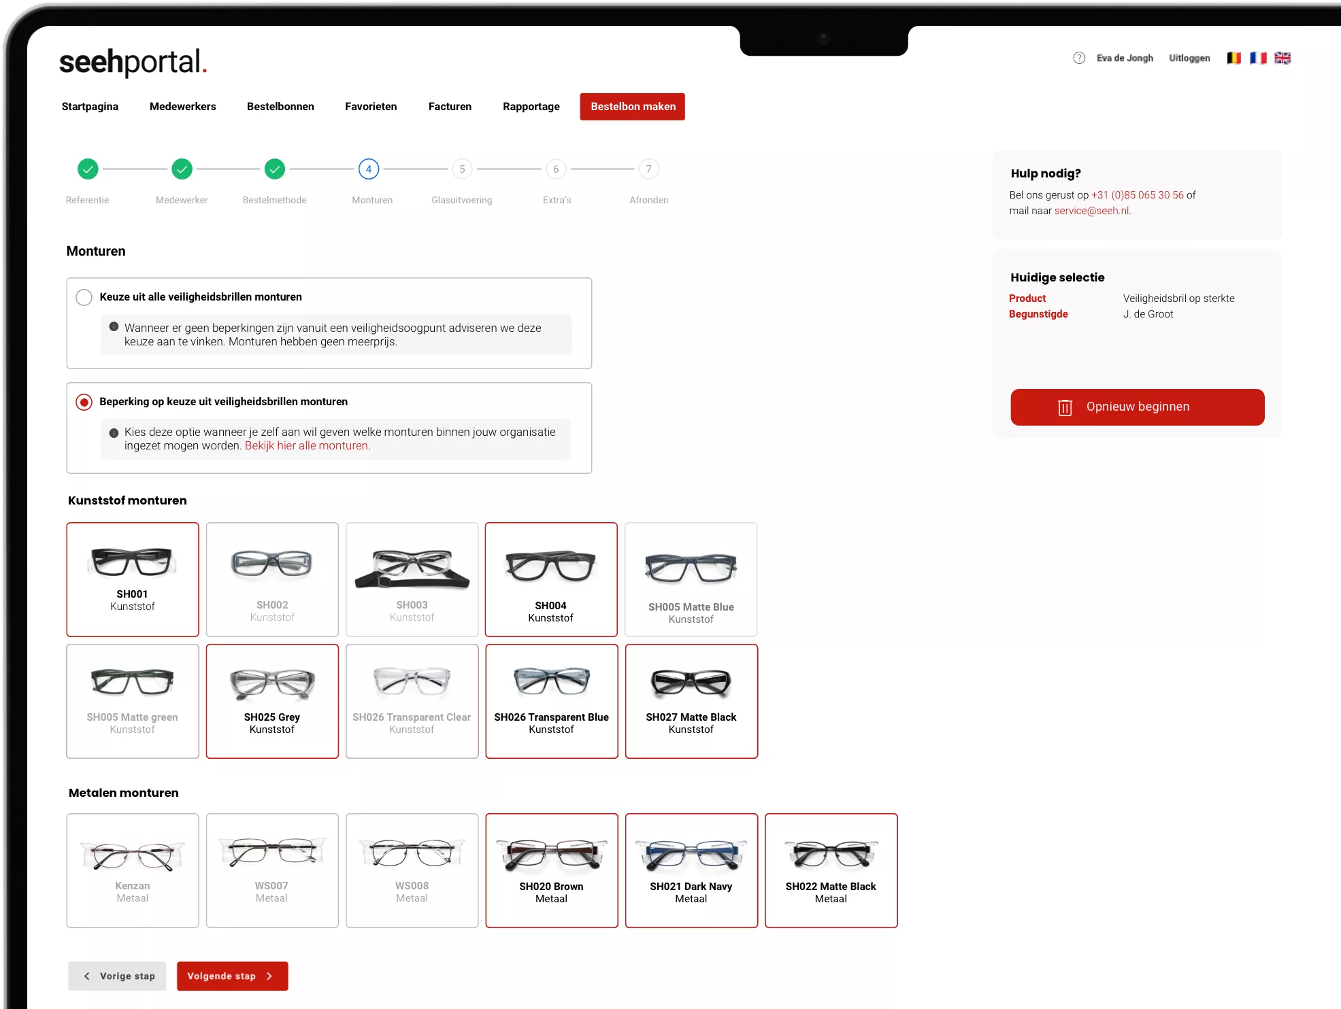The height and width of the screenshot is (1009, 1341).
Task: Select the SH021 Dark Navy metal frame
Action: [691, 870]
